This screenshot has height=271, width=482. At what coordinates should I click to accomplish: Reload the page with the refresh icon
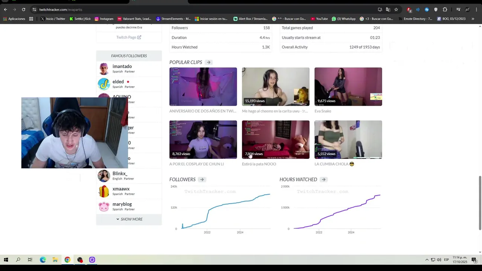tap(23, 9)
